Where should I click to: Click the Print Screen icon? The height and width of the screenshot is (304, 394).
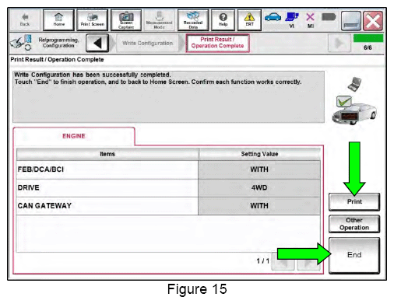(x=93, y=20)
